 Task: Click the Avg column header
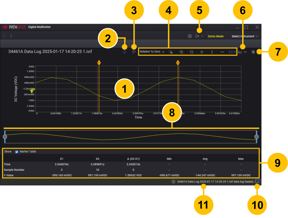click(x=205, y=159)
